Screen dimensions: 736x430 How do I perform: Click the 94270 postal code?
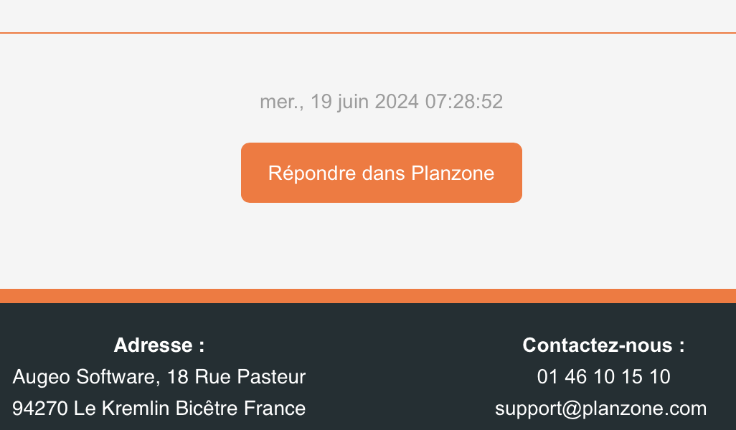point(40,408)
